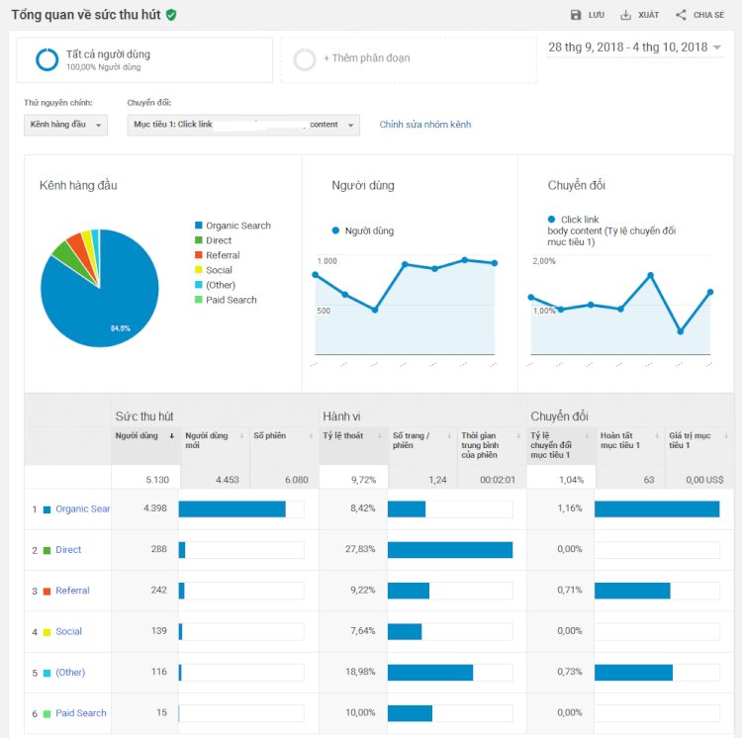Click Referral conversion rate 0,71%

click(570, 590)
